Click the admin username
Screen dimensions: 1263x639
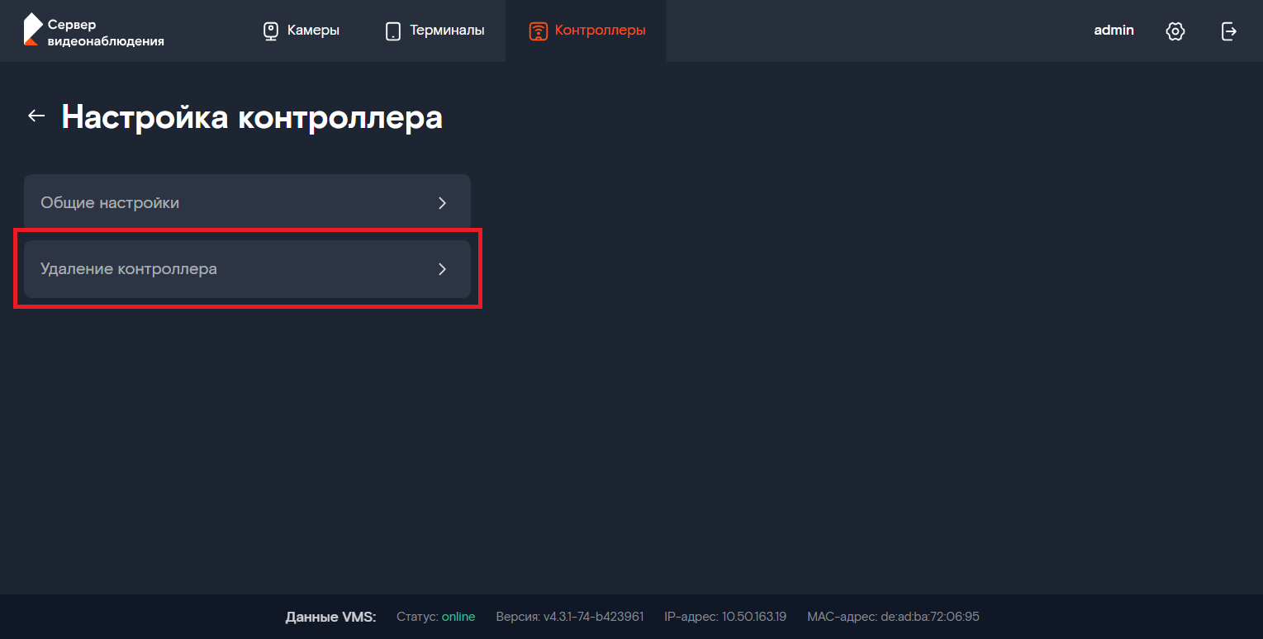pos(1113,31)
